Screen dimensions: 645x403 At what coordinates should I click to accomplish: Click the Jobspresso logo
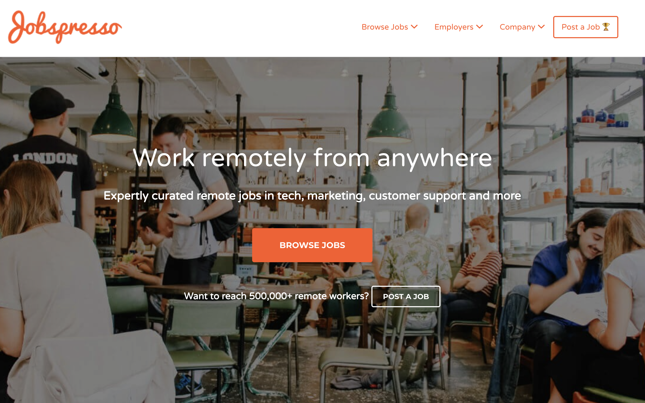65,27
